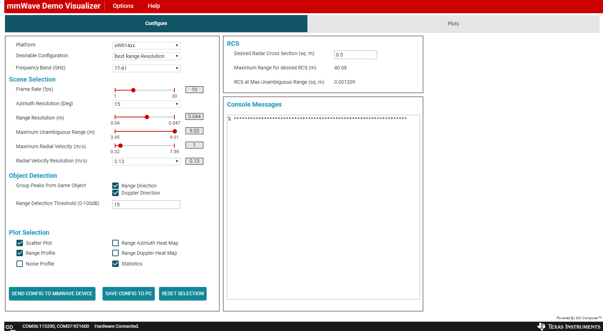Click the Radial Velocity Resolution value box 0.13
The image size is (603, 331).
194,161
